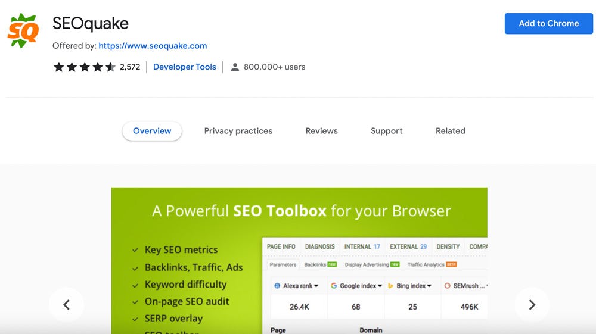Click the Alexa globe icon

(x=277, y=286)
